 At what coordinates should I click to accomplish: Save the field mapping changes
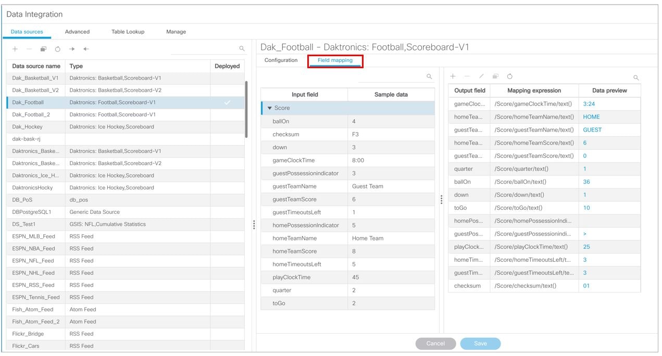pyautogui.click(x=480, y=343)
